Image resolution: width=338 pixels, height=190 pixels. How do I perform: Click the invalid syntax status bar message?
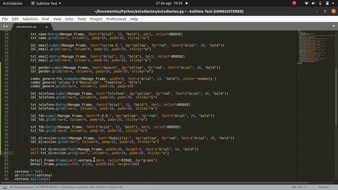pyautogui.click(x=66, y=187)
